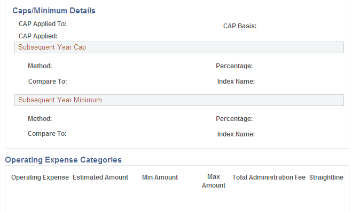Click Compare To label under Subsequent Year Minimum

coord(47,134)
